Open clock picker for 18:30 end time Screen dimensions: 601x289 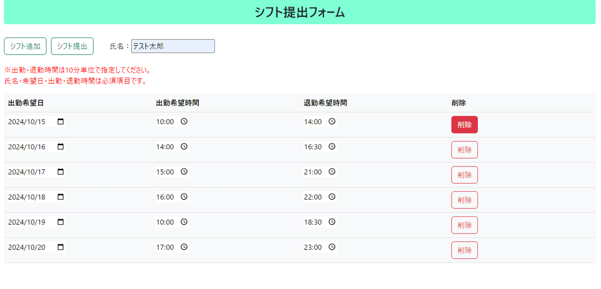[x=332, y=222]
